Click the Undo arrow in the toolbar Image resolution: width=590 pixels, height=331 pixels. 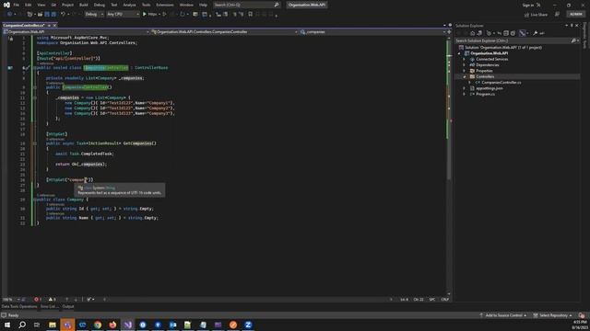[x=63, y=15]
